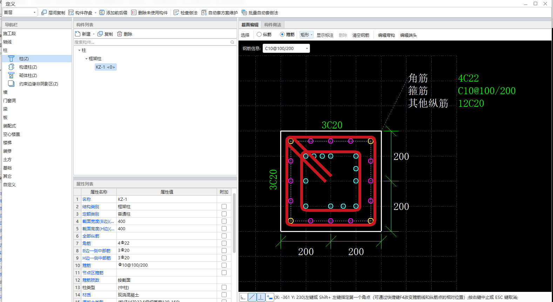The height and width of the screenshot is (302, 553).
Task: Click the 12C20 other rebar label
Action: 471,103
